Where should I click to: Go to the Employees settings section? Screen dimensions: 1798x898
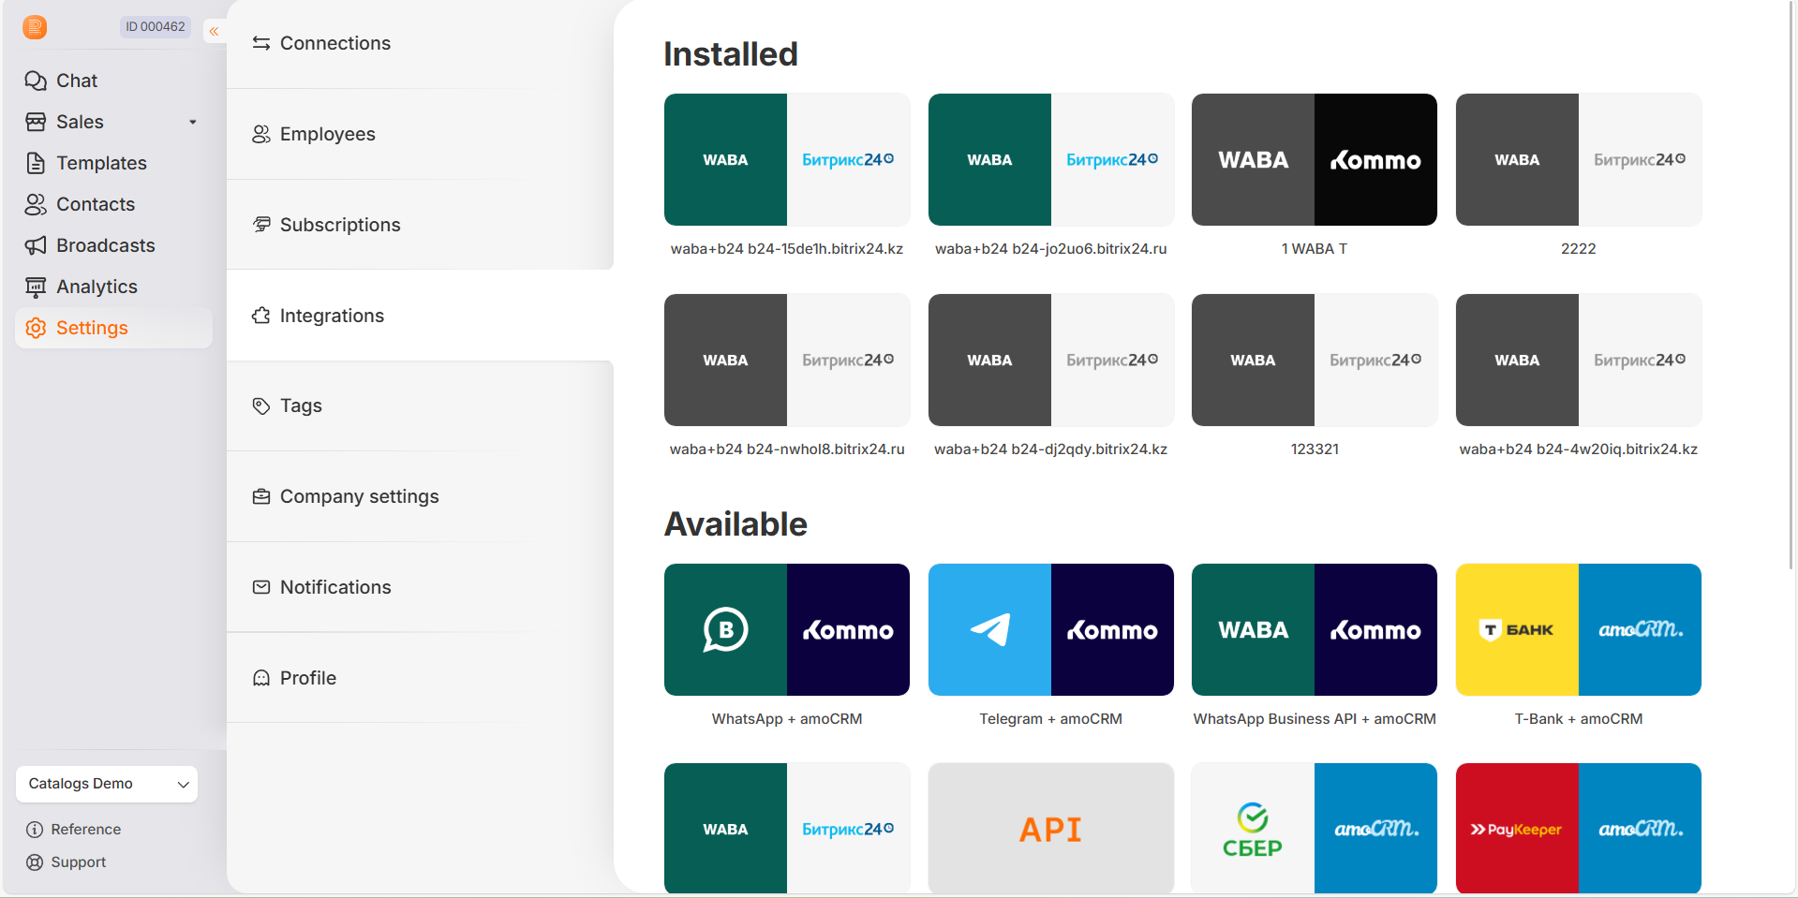(x=327, y=134)
